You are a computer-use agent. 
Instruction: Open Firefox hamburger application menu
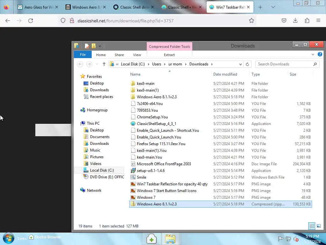pos(318,20)
